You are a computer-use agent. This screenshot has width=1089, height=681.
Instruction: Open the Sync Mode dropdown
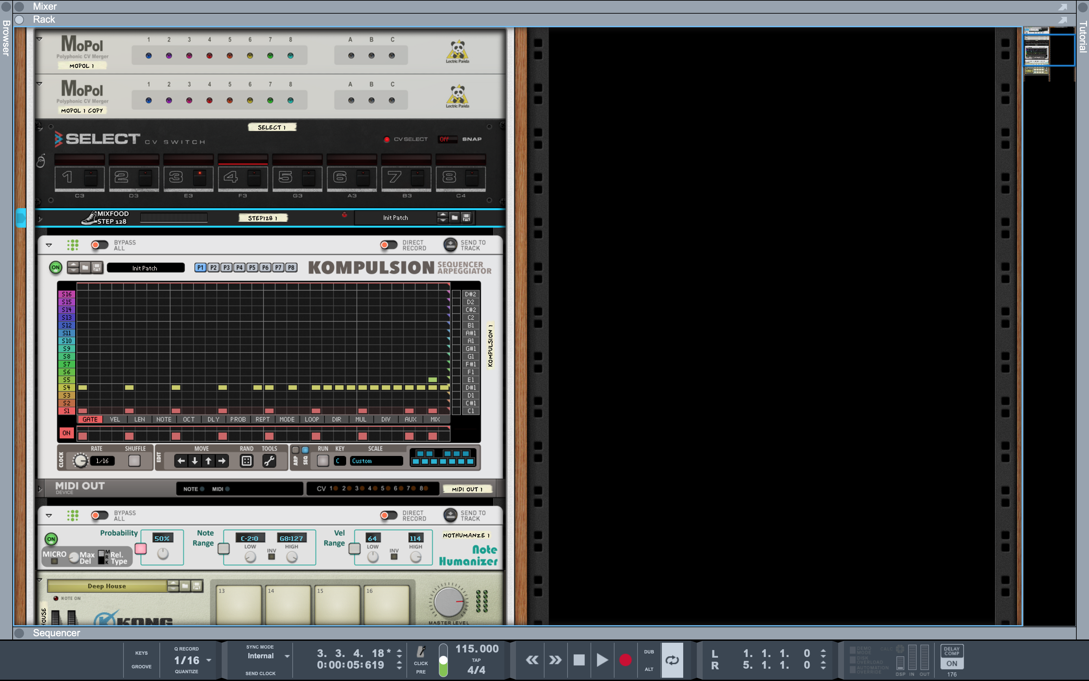click(x=287, y=656)
